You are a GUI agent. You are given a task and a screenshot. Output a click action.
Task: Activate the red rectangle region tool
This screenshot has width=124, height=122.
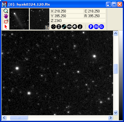[6, 21]
